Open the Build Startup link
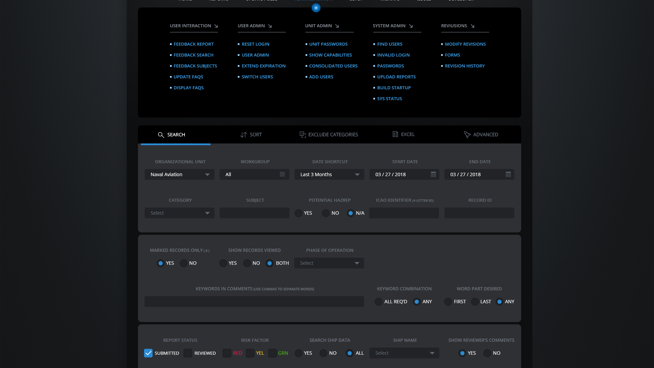This screenshot has width=654, height=368. tap(394, 88)
